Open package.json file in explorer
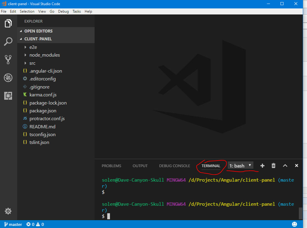The height and width of the screenshot is (228, 307). (43, 111)
